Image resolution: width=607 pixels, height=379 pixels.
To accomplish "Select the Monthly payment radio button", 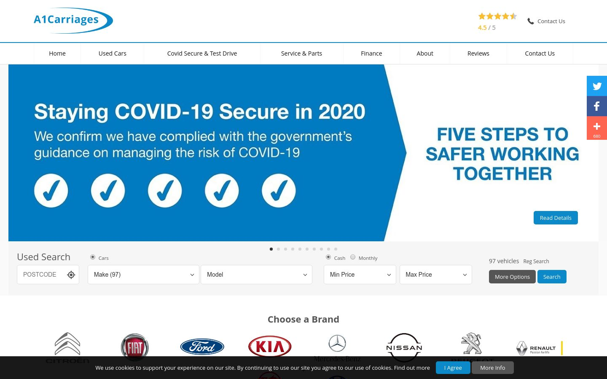I will click(353, 257).
